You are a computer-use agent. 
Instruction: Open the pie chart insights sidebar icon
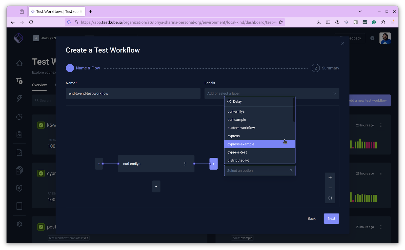point(19,117)
